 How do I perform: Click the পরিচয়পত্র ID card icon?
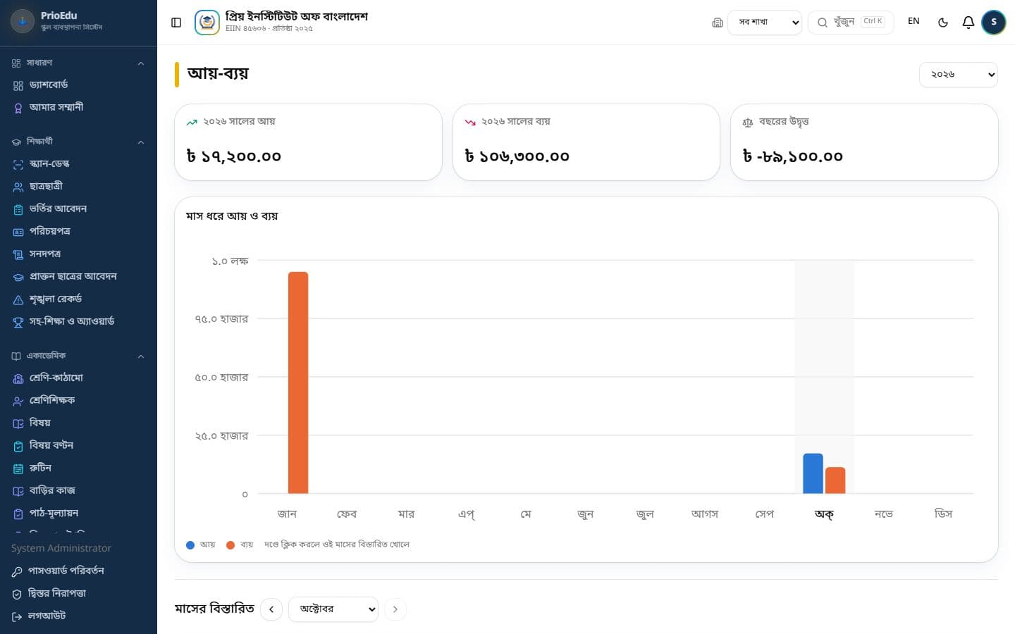[18, 232]
